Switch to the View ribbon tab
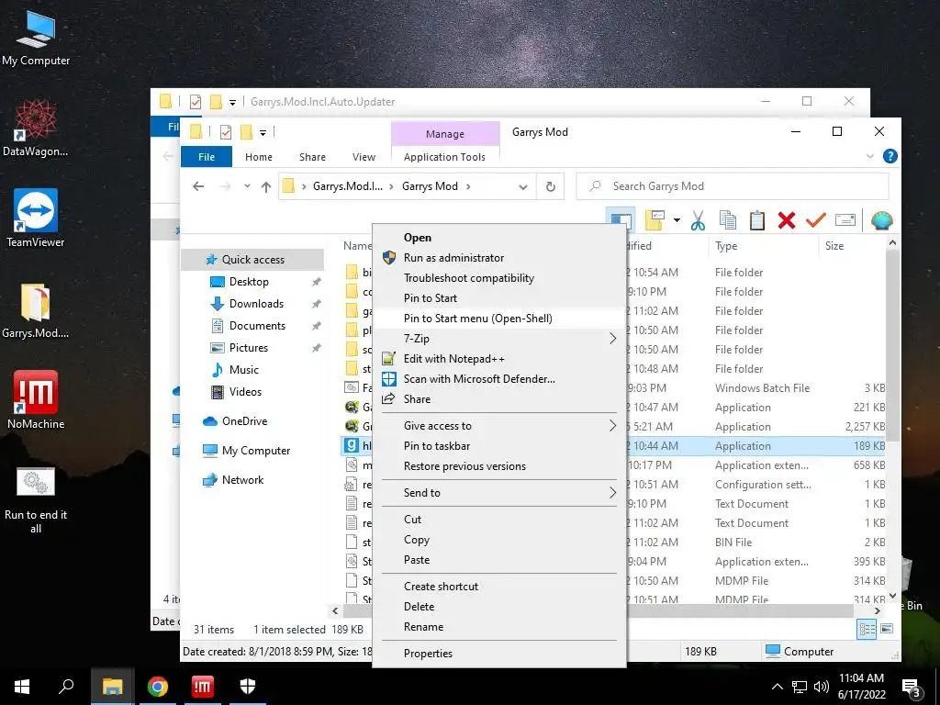 [x=364, y=157]
